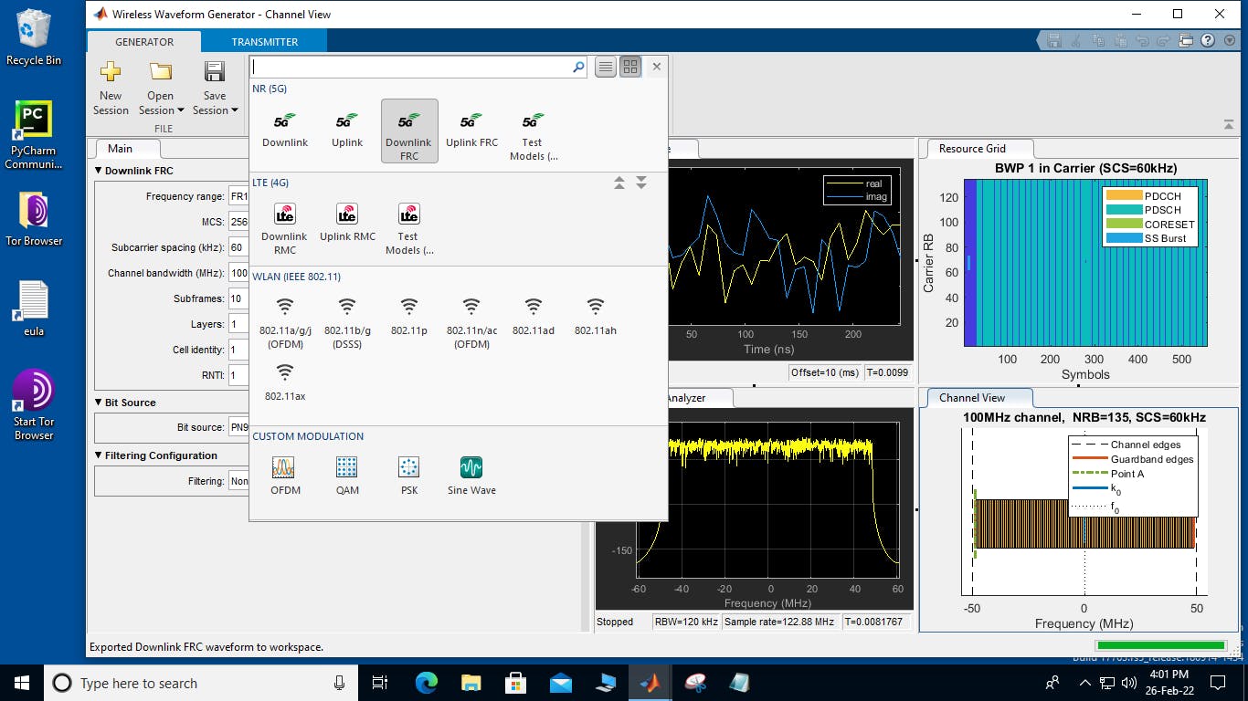Pick the 802.11p WLAN waveform
The width and height of the screenshot is (1248, 701).
tap(409, 317)
